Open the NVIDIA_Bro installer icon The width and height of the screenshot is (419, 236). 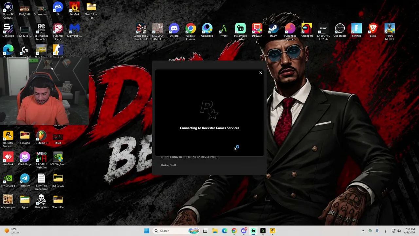point(58,159)
